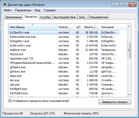Click Физическая память: 30% status entry
This screenshot has width=139, height=118.
coord(81,113)
